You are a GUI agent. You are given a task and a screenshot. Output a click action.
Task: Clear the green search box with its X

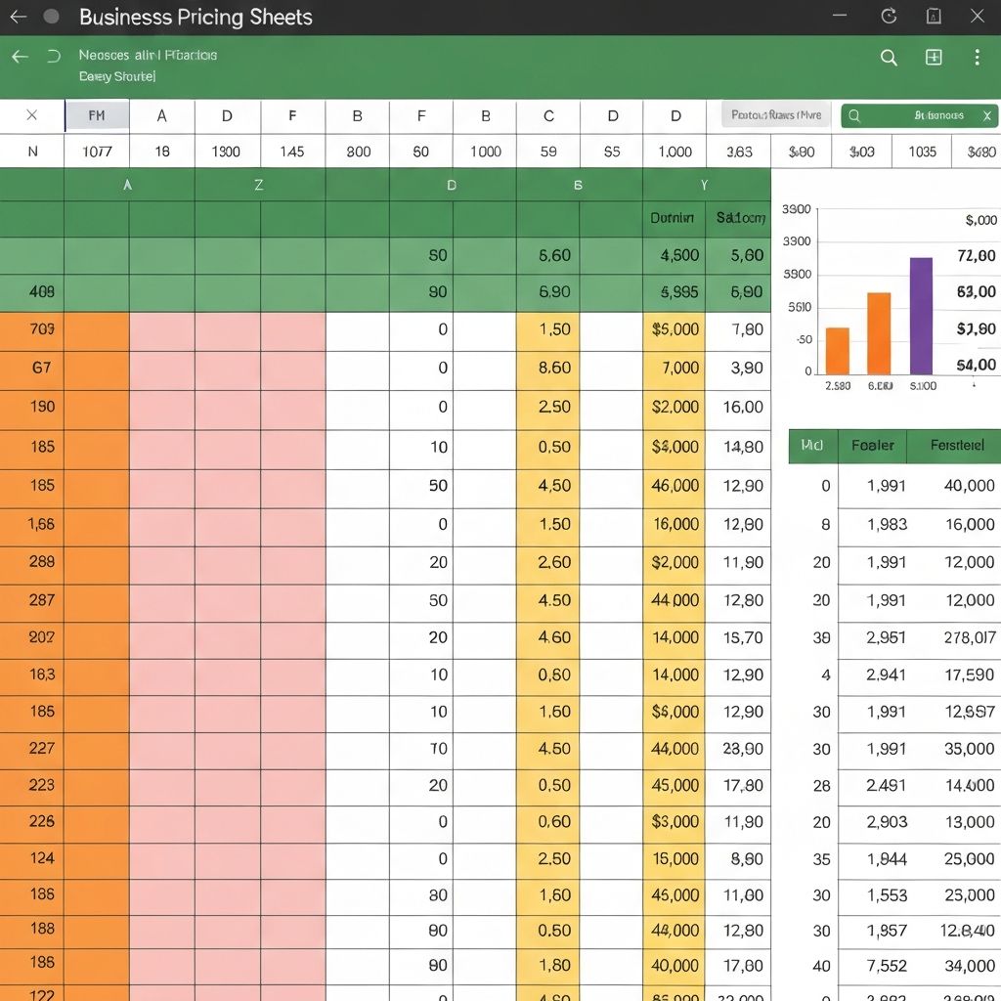[984, 115]
